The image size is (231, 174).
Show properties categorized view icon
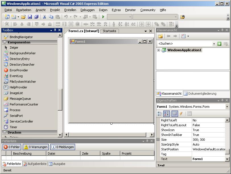(160, 114)
